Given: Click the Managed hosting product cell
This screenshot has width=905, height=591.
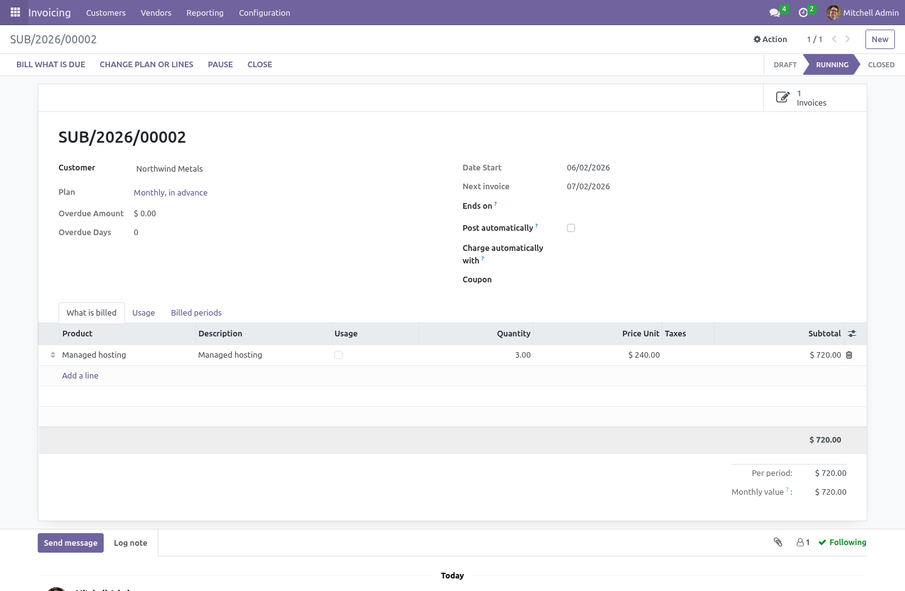Looking at the screenshot, I should [x=128, y=355].
